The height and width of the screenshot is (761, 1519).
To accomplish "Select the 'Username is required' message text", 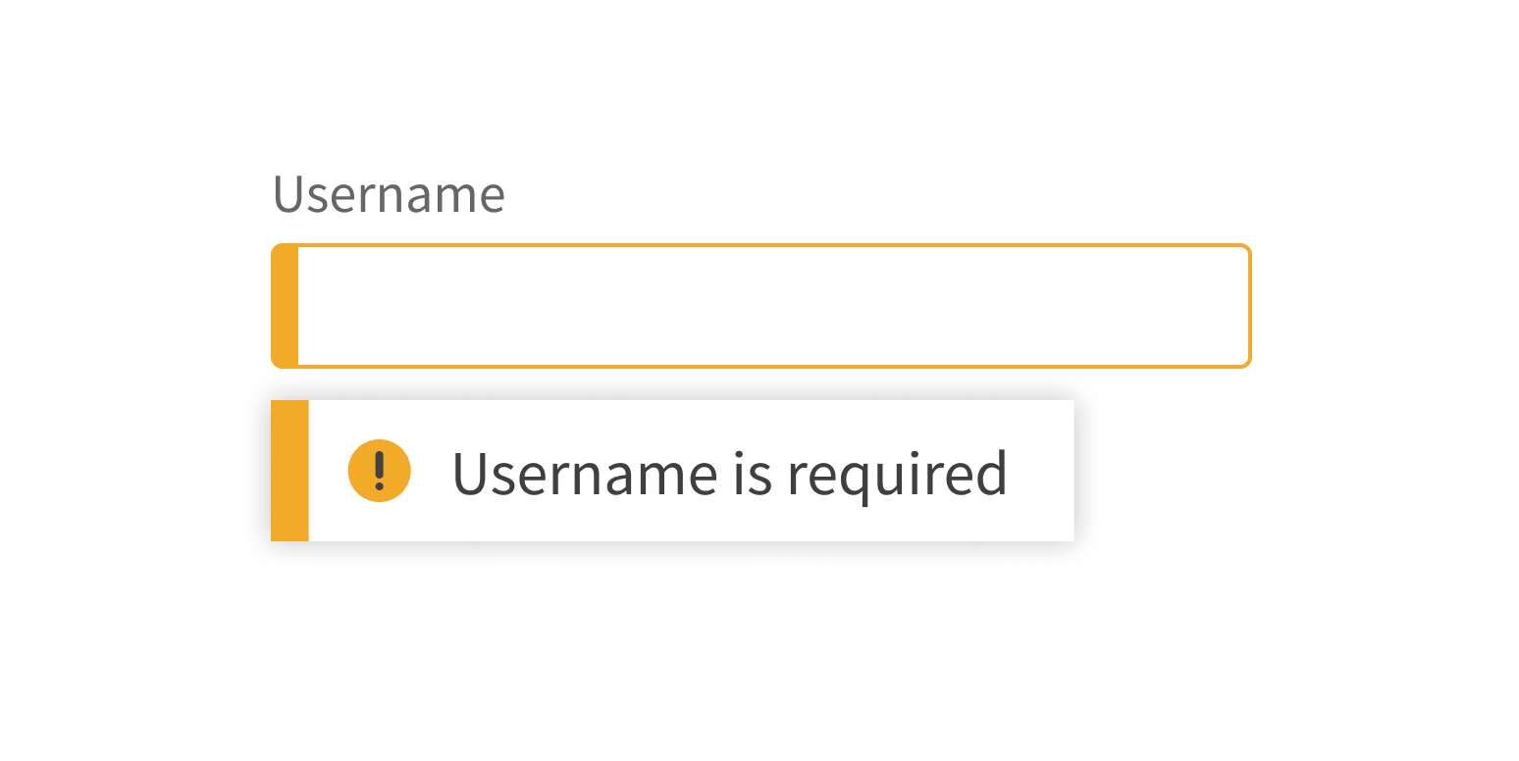I will tap(729, 475).
